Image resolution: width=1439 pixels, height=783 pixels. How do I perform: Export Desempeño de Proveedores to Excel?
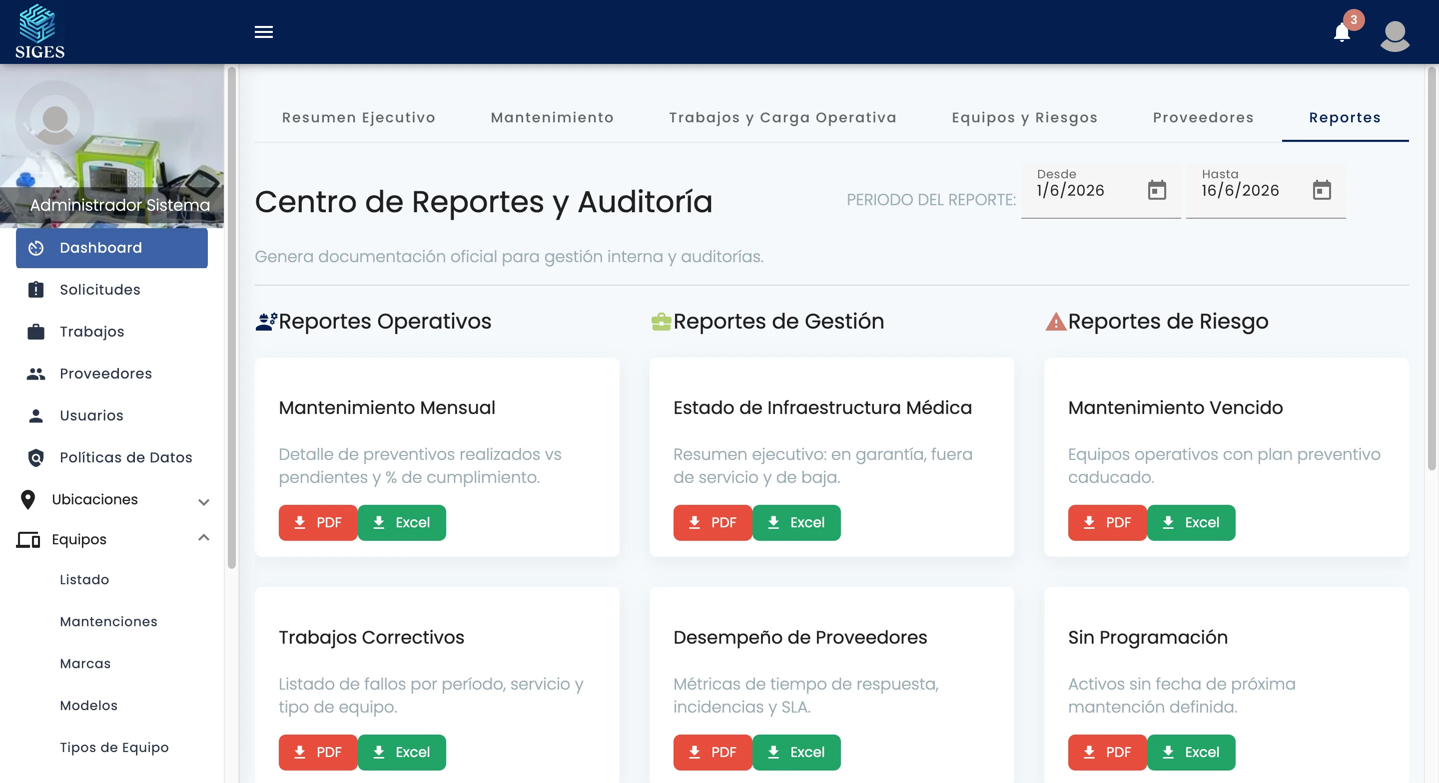click(796, 752)
